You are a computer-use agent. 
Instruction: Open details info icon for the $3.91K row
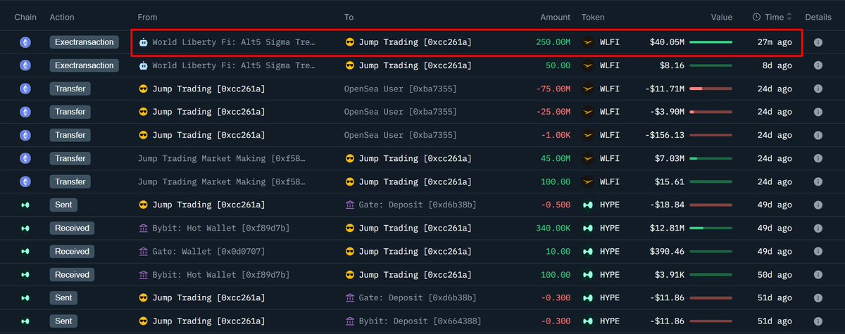tap(818, 274)
